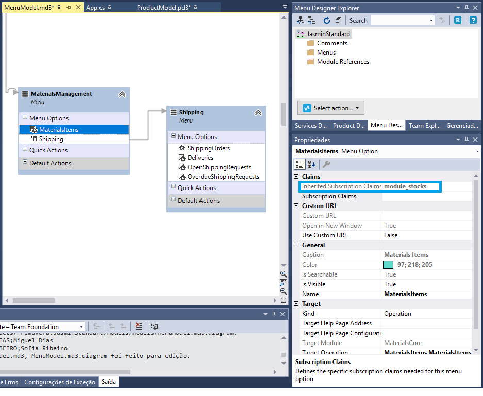The width and height of the screenshot is (483, 396).
Task: Toggle word wrap in the output window
Action: click(154, 326)
